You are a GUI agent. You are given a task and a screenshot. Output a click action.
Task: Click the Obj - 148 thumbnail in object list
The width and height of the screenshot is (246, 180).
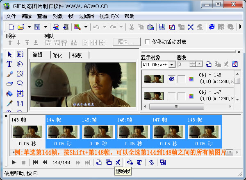(x=154, y=79)
